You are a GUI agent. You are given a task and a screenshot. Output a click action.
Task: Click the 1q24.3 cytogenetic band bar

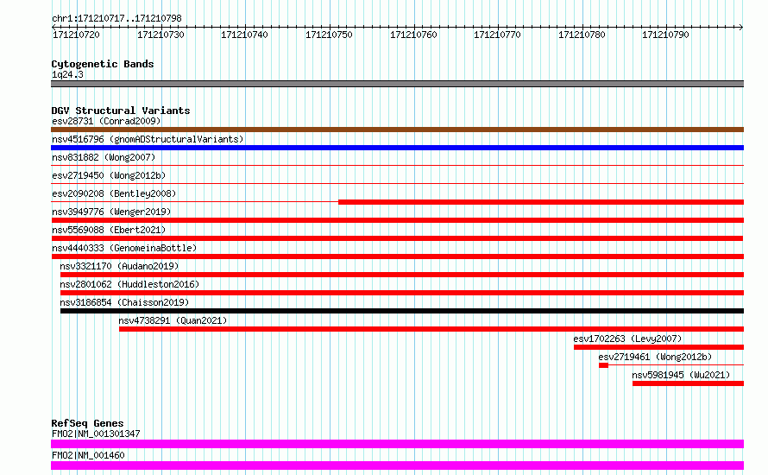pyautogui.click(x=397, y=84)
